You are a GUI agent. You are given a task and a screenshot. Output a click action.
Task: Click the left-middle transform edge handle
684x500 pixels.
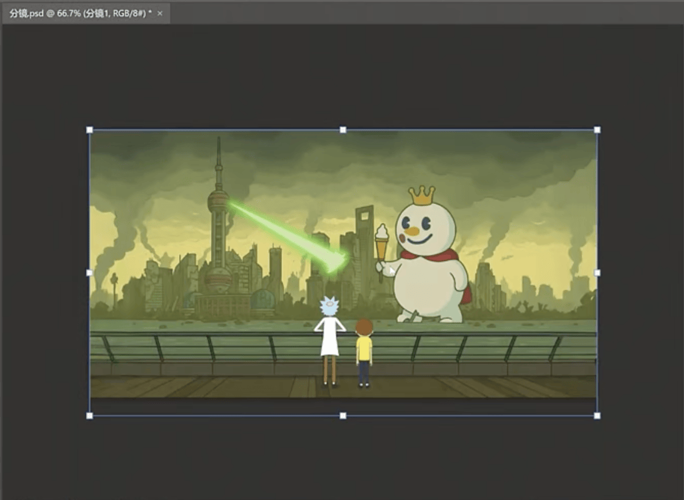coord(89,272)
